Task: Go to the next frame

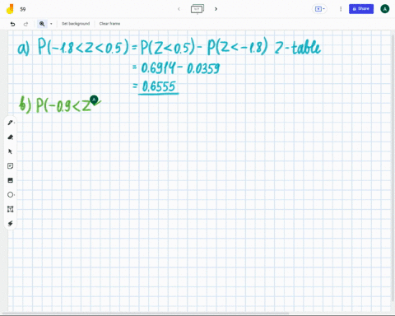Action: tap(216, 9)
